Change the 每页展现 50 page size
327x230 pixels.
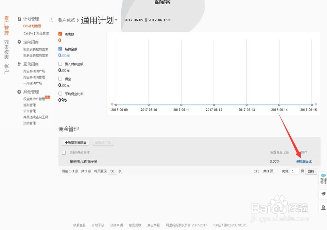(112, 171)
